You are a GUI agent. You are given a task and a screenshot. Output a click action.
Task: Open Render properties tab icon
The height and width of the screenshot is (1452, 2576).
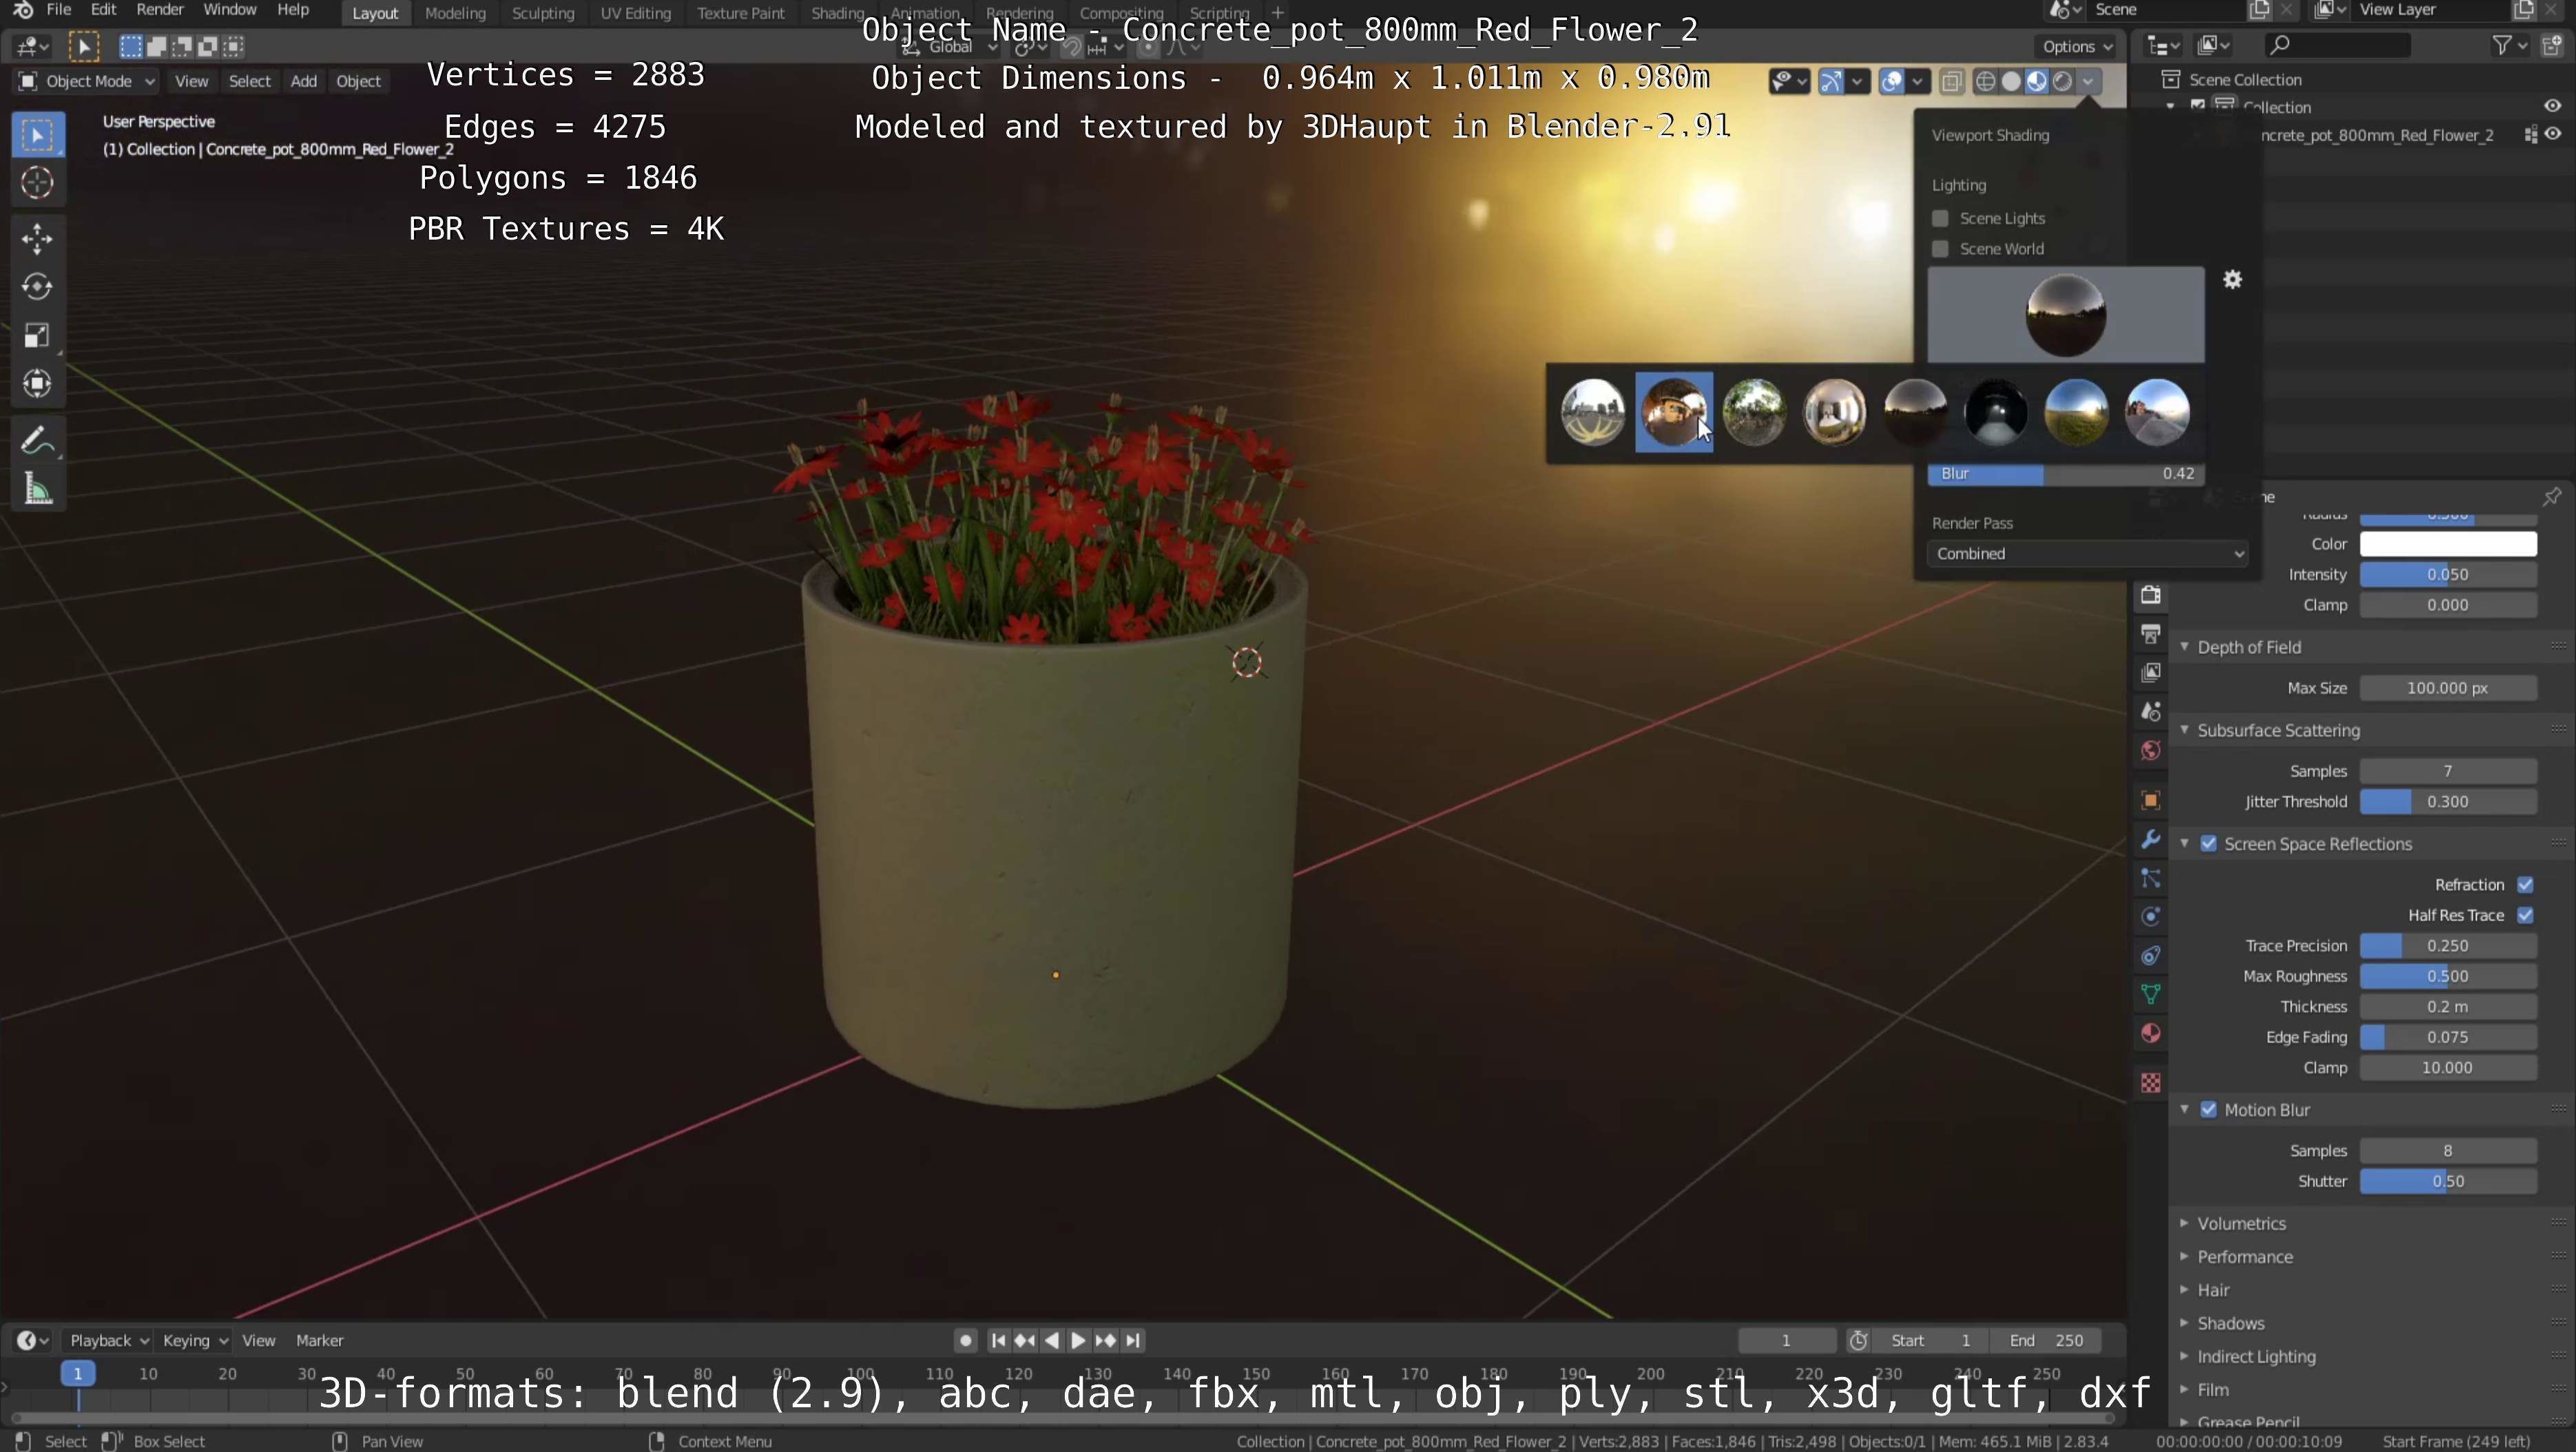coord(2151,596)
